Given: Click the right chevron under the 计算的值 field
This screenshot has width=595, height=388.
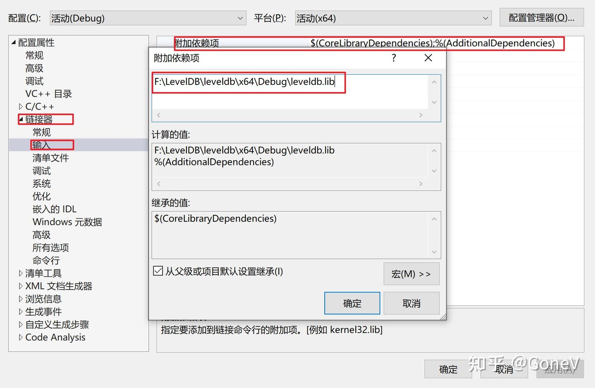Looking at the screenshot, I should coord(421,183).
